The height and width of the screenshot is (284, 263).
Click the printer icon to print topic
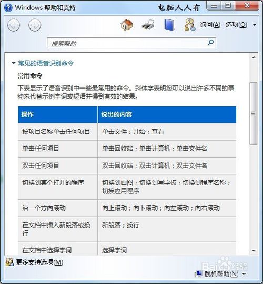(148, 25)
